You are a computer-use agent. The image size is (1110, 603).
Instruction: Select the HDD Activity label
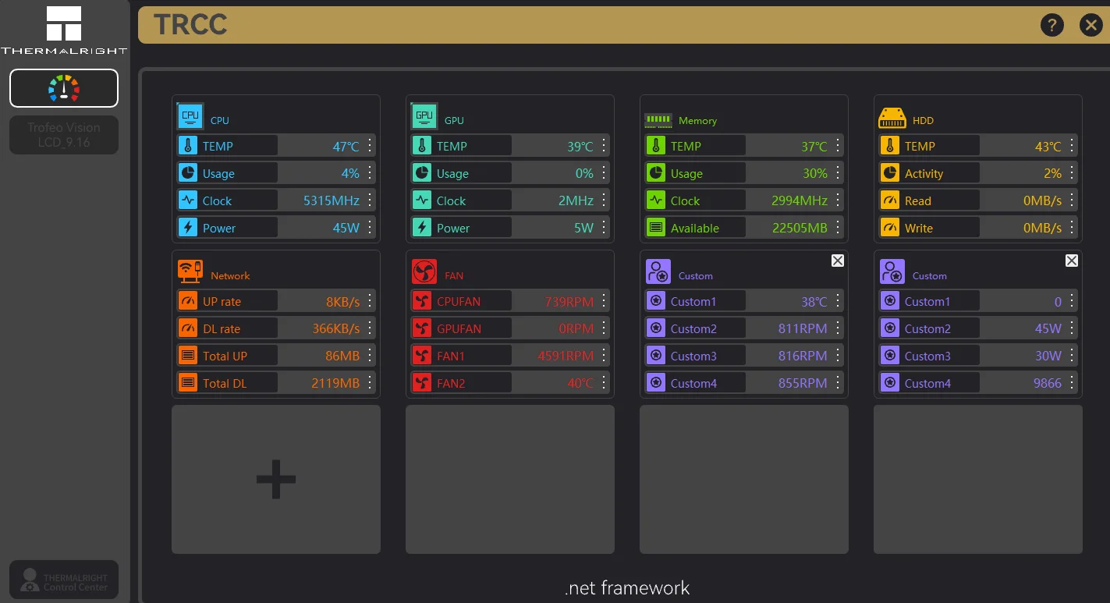924,174
